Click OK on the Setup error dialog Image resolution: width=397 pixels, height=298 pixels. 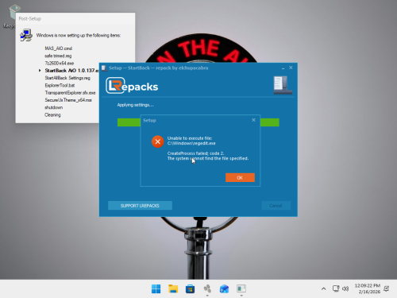click(x=240, y=177)
